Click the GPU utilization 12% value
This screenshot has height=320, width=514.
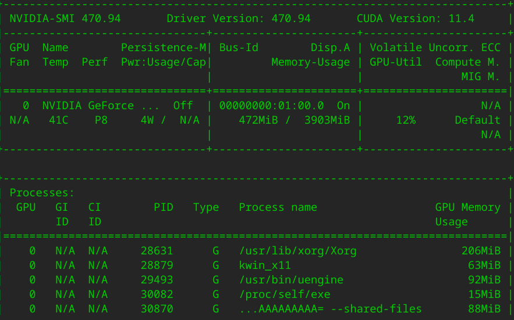point(406,120)
